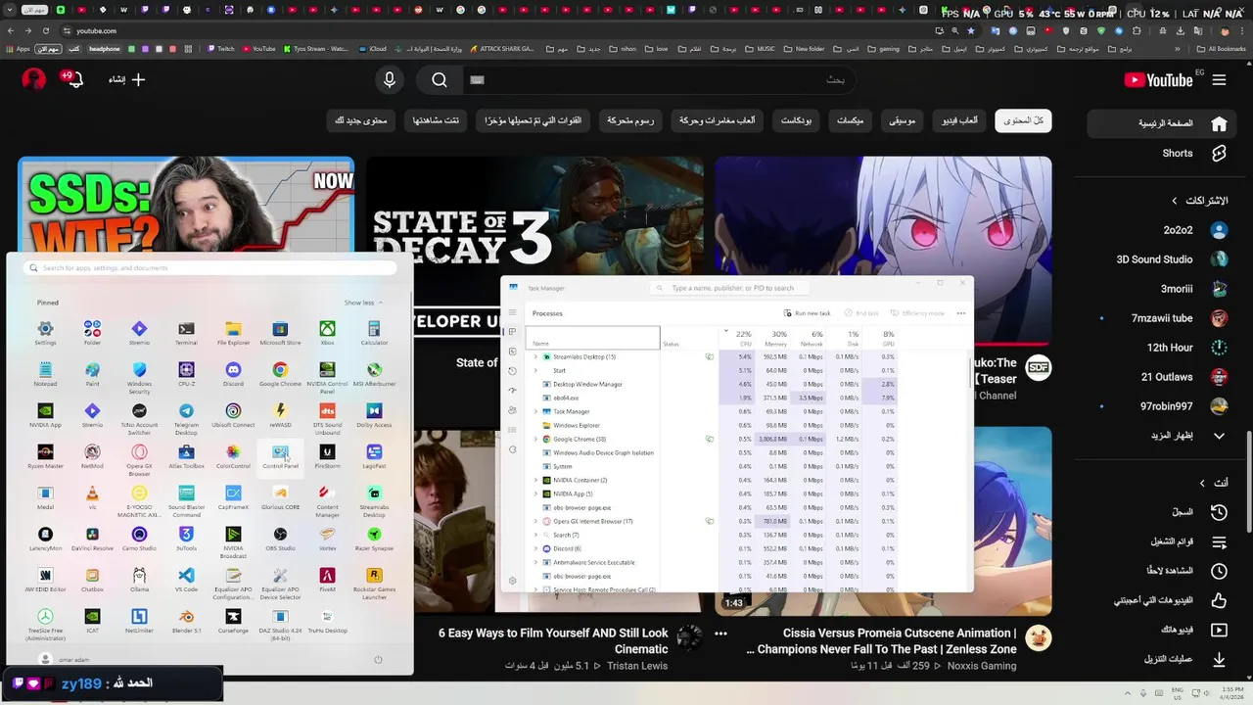1253x705 pixels.
Task: Open Dolby Access pinned app
Action: (374, 415)
